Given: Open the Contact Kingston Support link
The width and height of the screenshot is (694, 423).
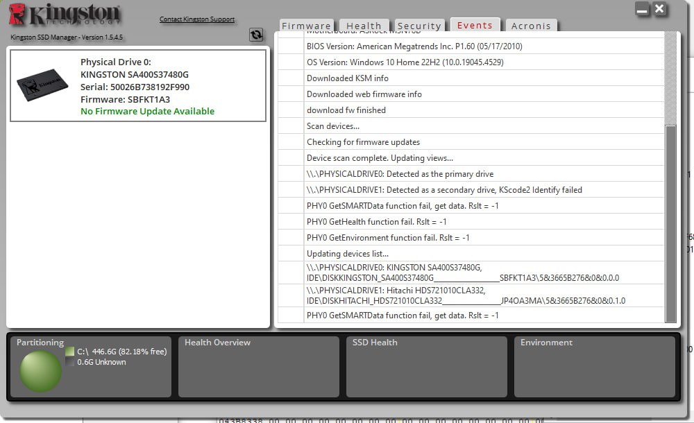Looking at the screenshot, I should [x=197, y=19].
